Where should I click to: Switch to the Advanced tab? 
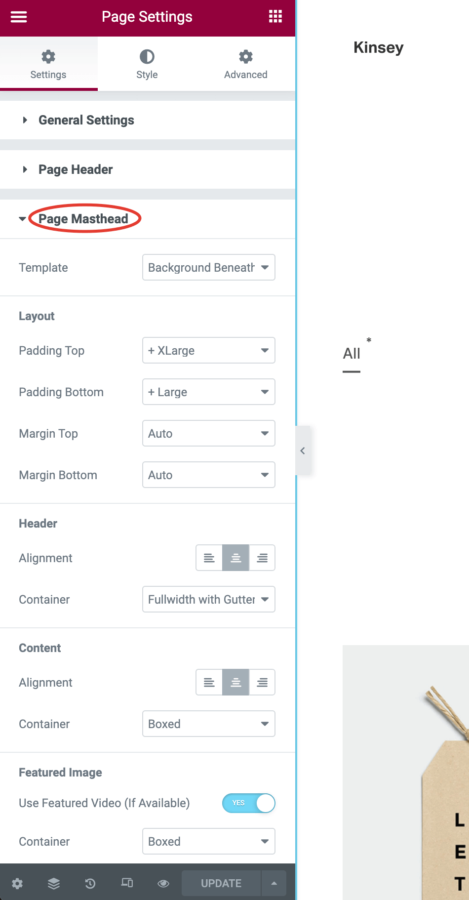246,64
